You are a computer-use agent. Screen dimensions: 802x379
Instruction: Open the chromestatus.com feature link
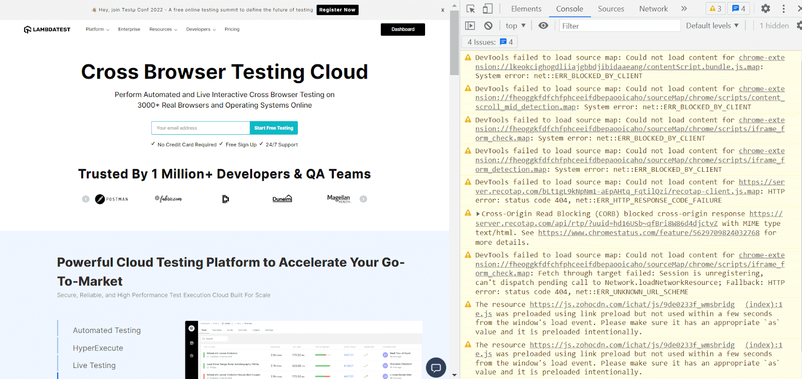[649, 233]
